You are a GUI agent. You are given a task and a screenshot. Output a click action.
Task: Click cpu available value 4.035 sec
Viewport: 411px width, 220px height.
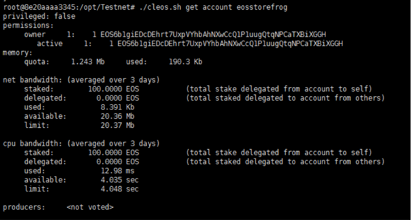click(120, 180)
